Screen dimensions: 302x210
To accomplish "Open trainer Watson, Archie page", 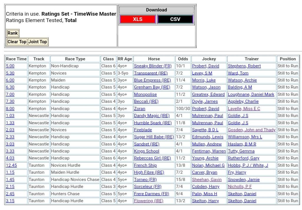I will (242, 80).
